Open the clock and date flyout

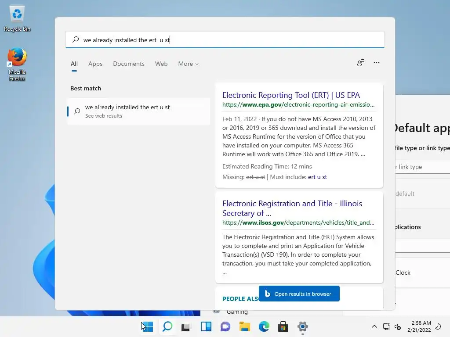[x=419, y=326]
